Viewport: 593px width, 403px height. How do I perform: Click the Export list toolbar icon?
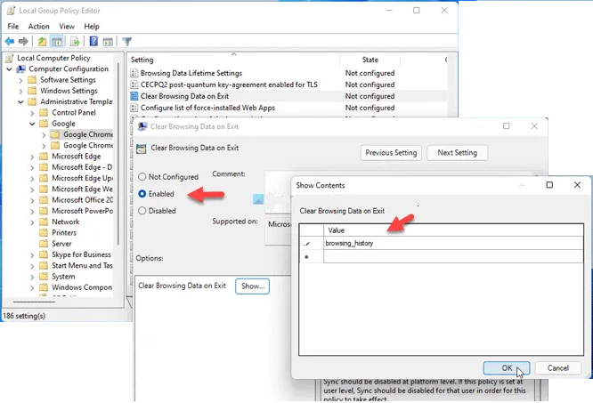click(75, 41)
